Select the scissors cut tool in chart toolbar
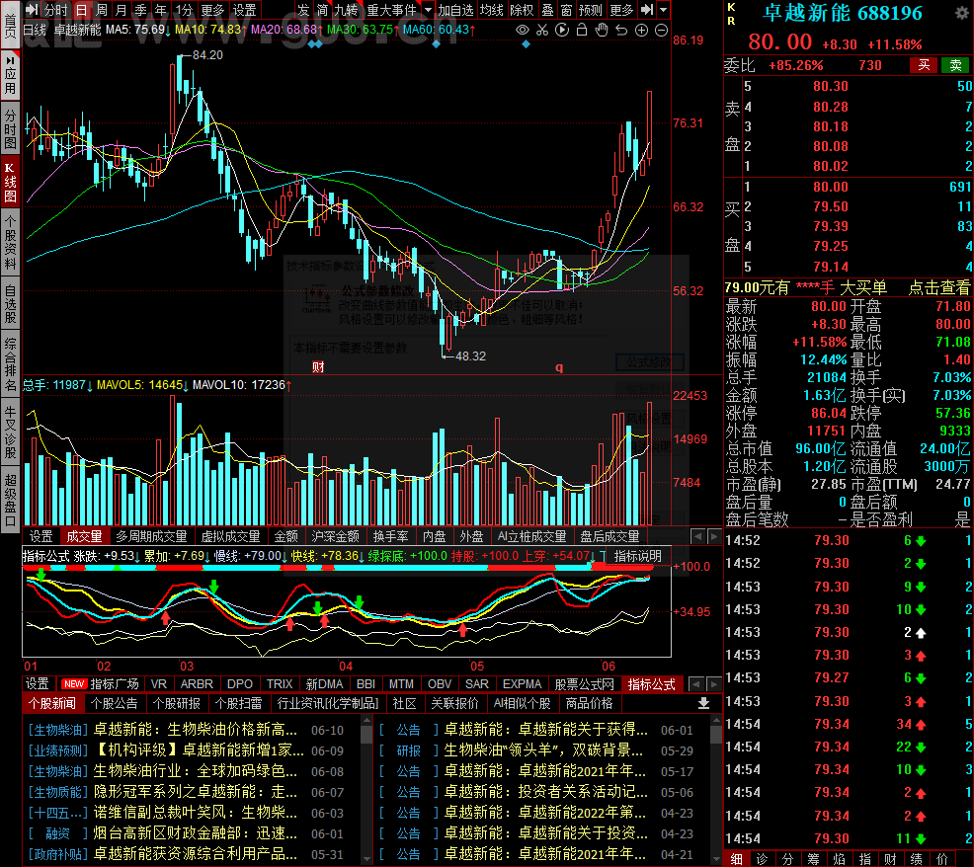 click(x=542, y=30)
